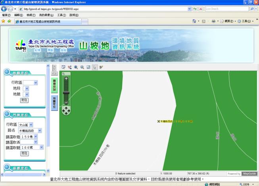Click the zoom in magnifier toolbar icon

pos(76,67)
